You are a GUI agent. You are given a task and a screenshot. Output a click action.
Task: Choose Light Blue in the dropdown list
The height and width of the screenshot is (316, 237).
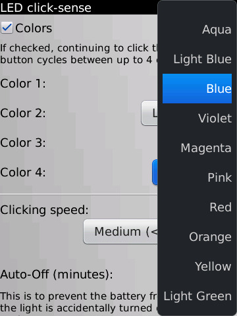197,59
